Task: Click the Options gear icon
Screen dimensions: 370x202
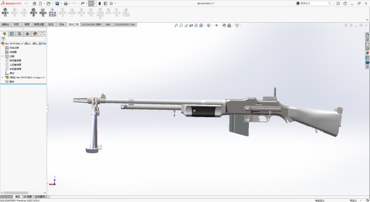Action: [x=111, y=3]
